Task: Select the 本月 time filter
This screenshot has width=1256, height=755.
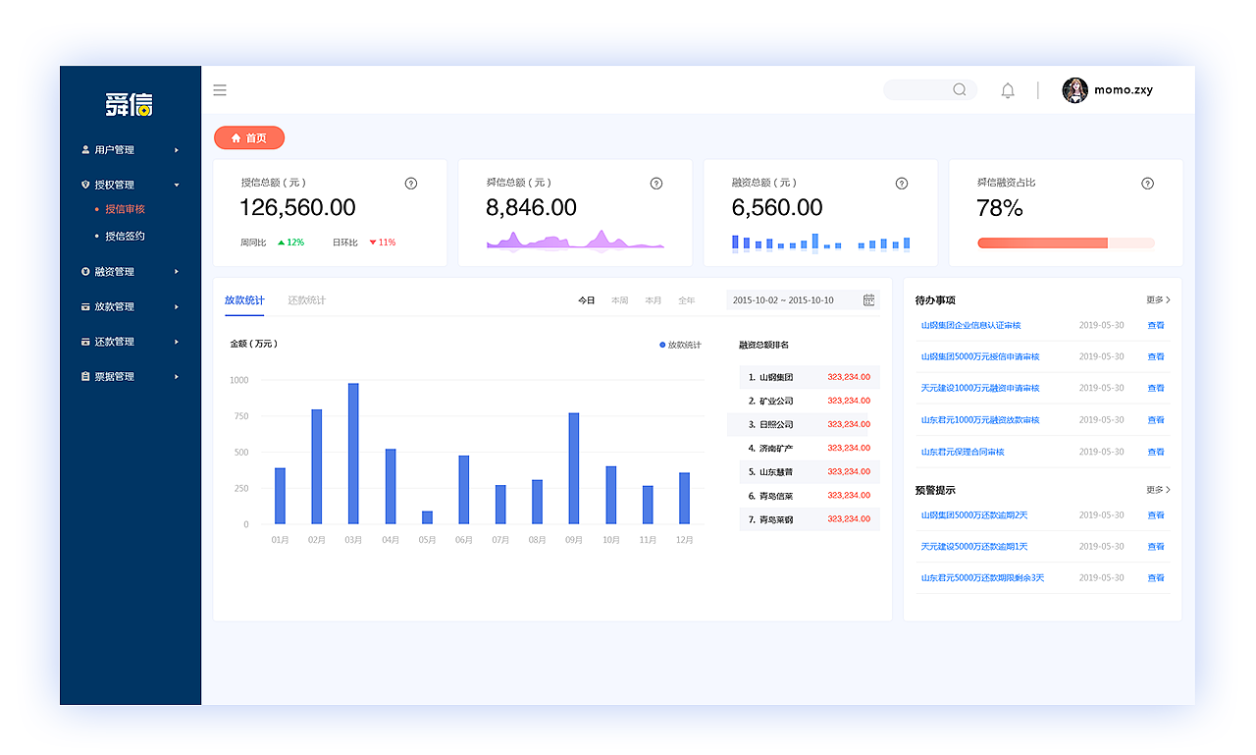Action: pyautogui.click(x=654, y=300)
